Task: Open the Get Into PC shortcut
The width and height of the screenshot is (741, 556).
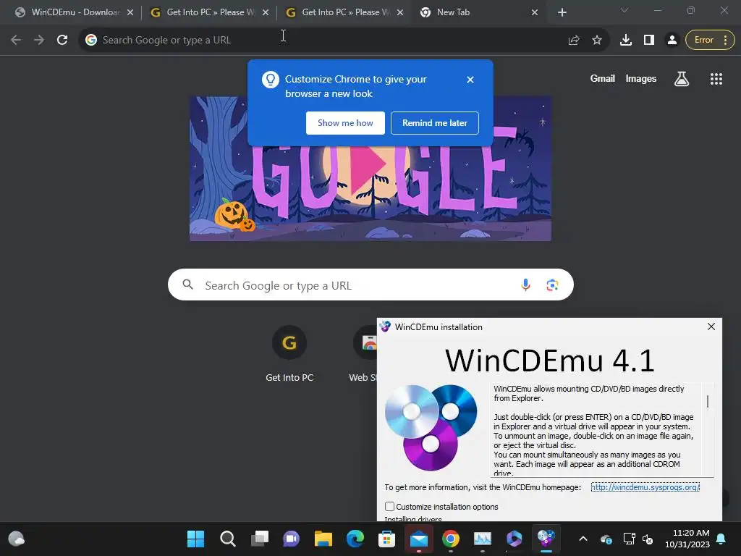Action: point(289,353)
